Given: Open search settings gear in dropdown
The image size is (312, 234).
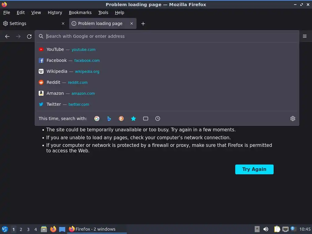Looking at the screenshot, I should click(x=293, y=119).
